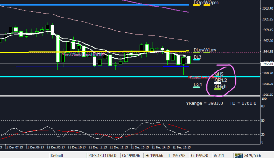The height and width of the screenshot is (158, 274).
Task: Select the red signal line in oscillator
Action: (x=94, y=131)
